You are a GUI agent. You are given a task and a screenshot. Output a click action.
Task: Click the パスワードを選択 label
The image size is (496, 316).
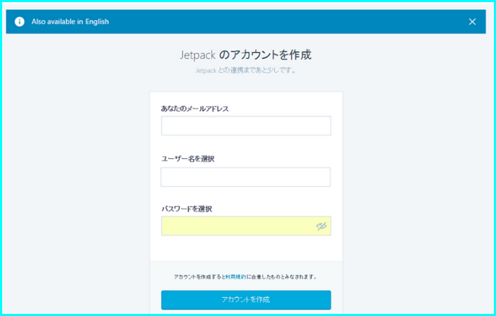[186, 209]
